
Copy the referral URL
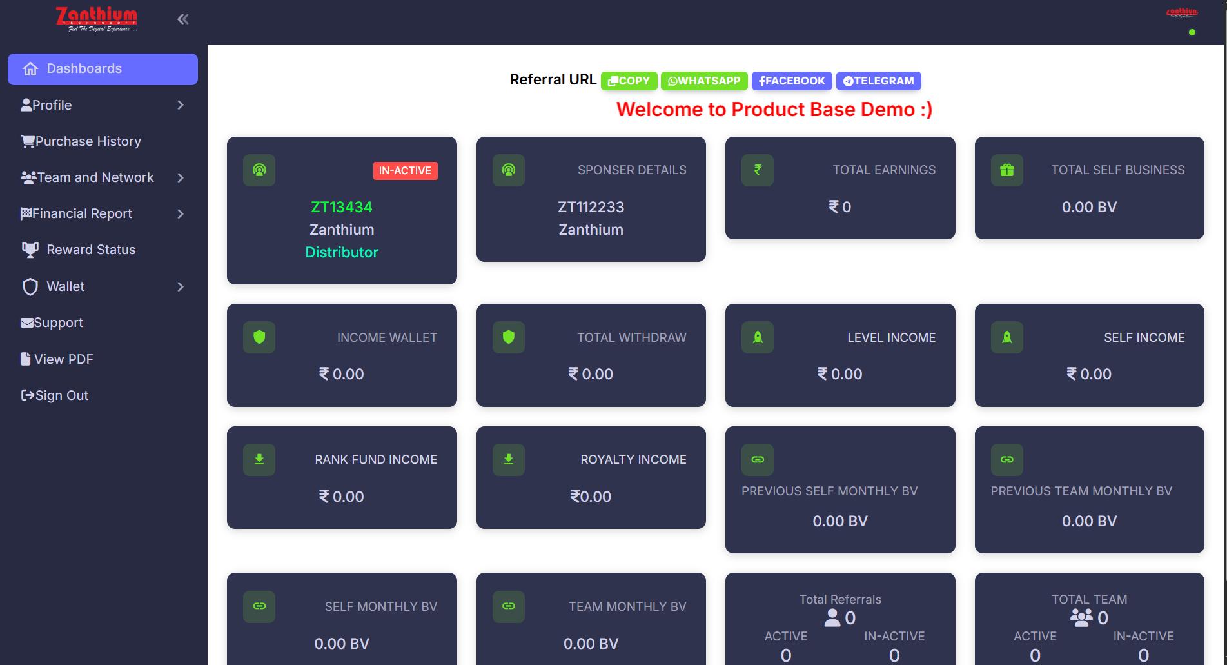[x=629, y=81]
